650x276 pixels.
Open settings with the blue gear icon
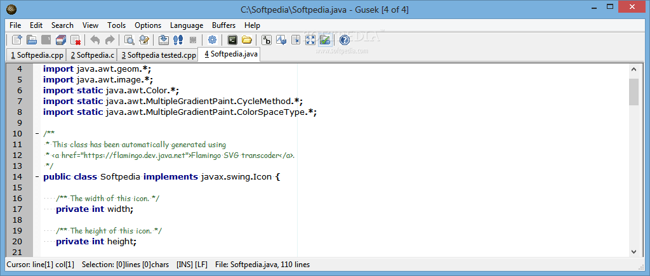pyautogui.click(x=212, y=40)
